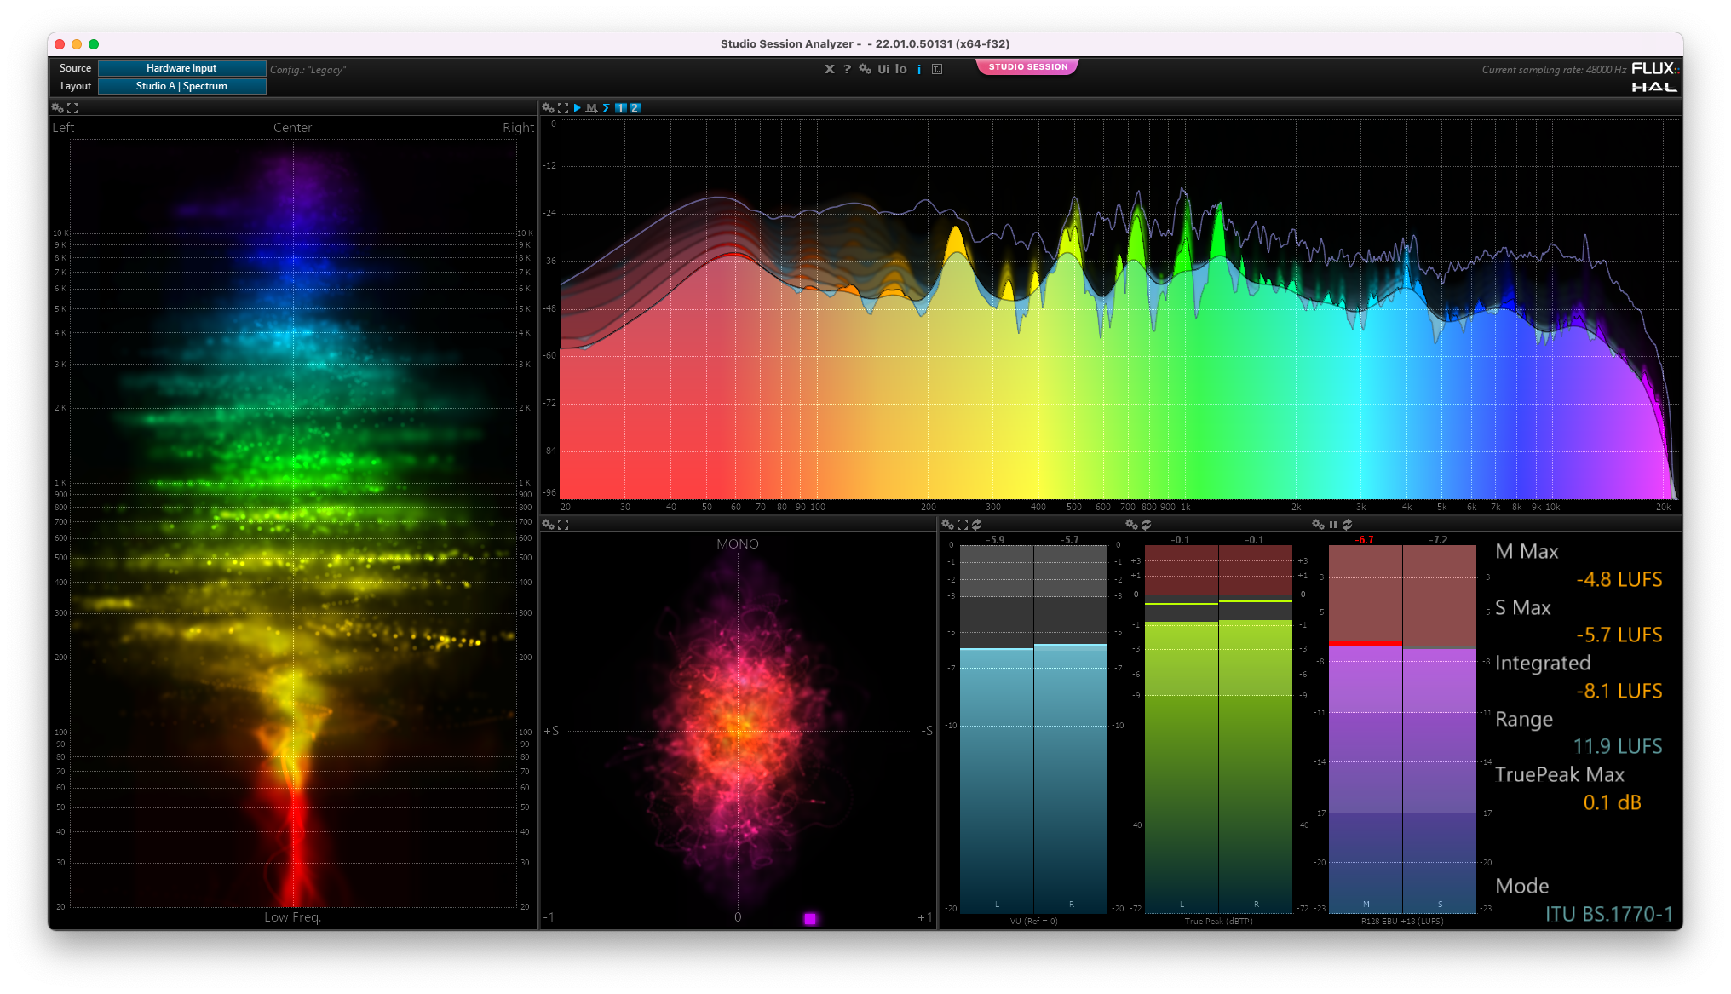The width and height of the screenshot is (1731, 994).
Task: Toggle channel 1 display in spectrum
Action: coord(621,108)
